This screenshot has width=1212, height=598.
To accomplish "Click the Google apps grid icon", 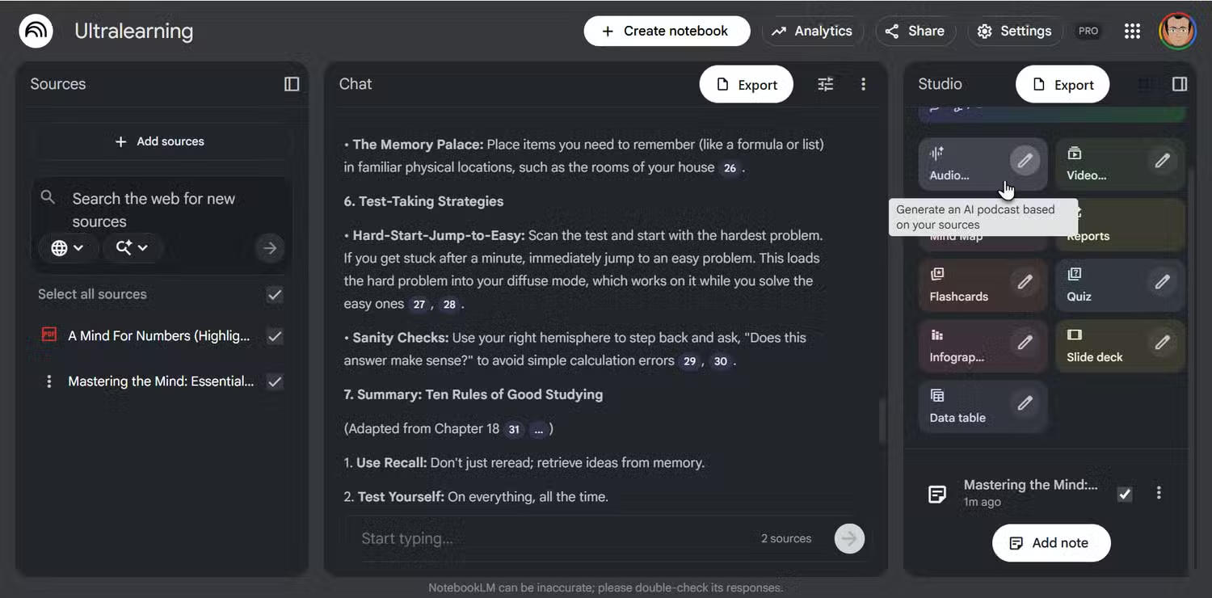I will click(1132, 31).
